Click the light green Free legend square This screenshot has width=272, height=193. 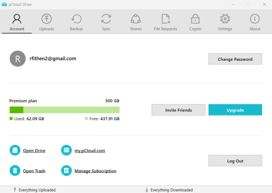coord(87,119)
